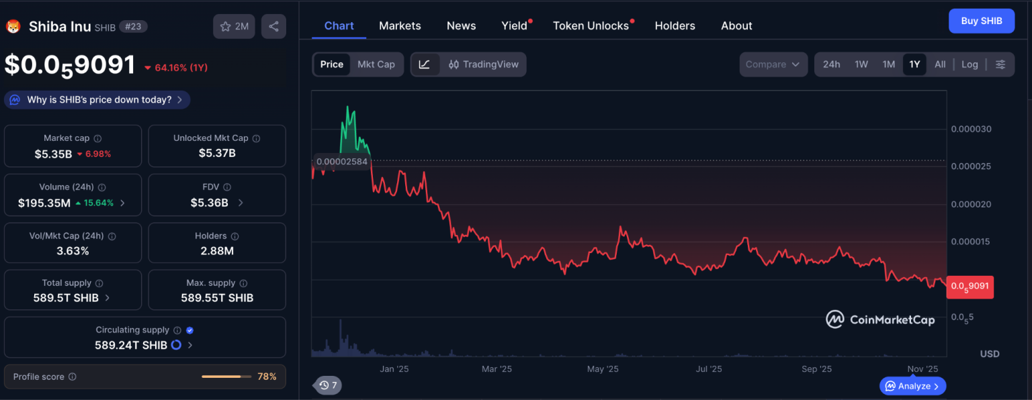Switch to the Token Unlocks tab

pos(591,26)
